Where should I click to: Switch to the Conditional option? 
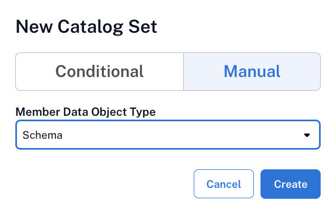[100, 72]
